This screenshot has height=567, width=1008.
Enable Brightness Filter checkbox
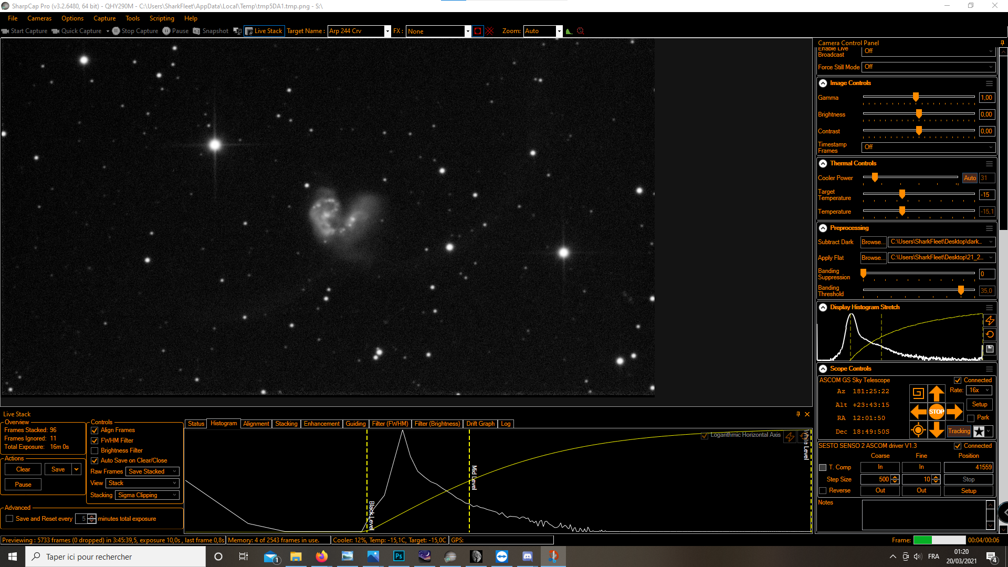click(95, 450)
